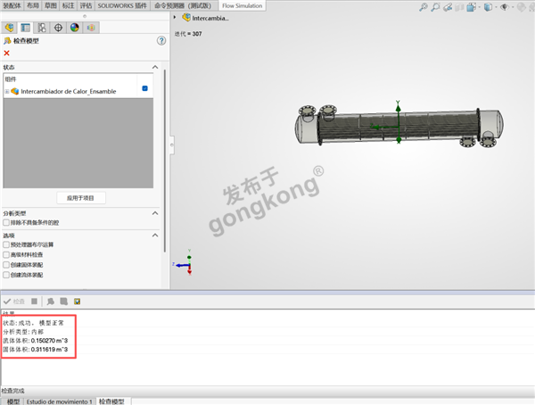Toggle the Intercambiador de Calor_Ensamble component checkbox

[144, 89]
